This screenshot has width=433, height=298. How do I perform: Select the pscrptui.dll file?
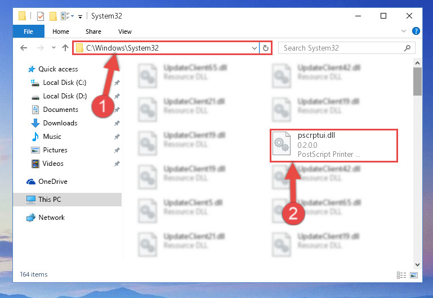pos(333,145)
